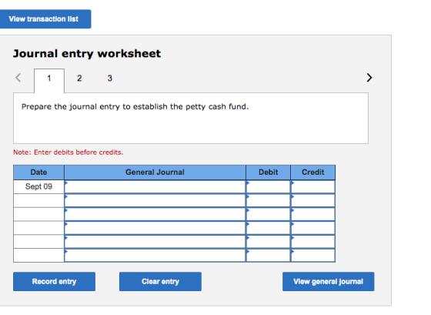This screenshot has width=431, height=315.
Task: Click Credit field in last row
Action: click(312, 255)
